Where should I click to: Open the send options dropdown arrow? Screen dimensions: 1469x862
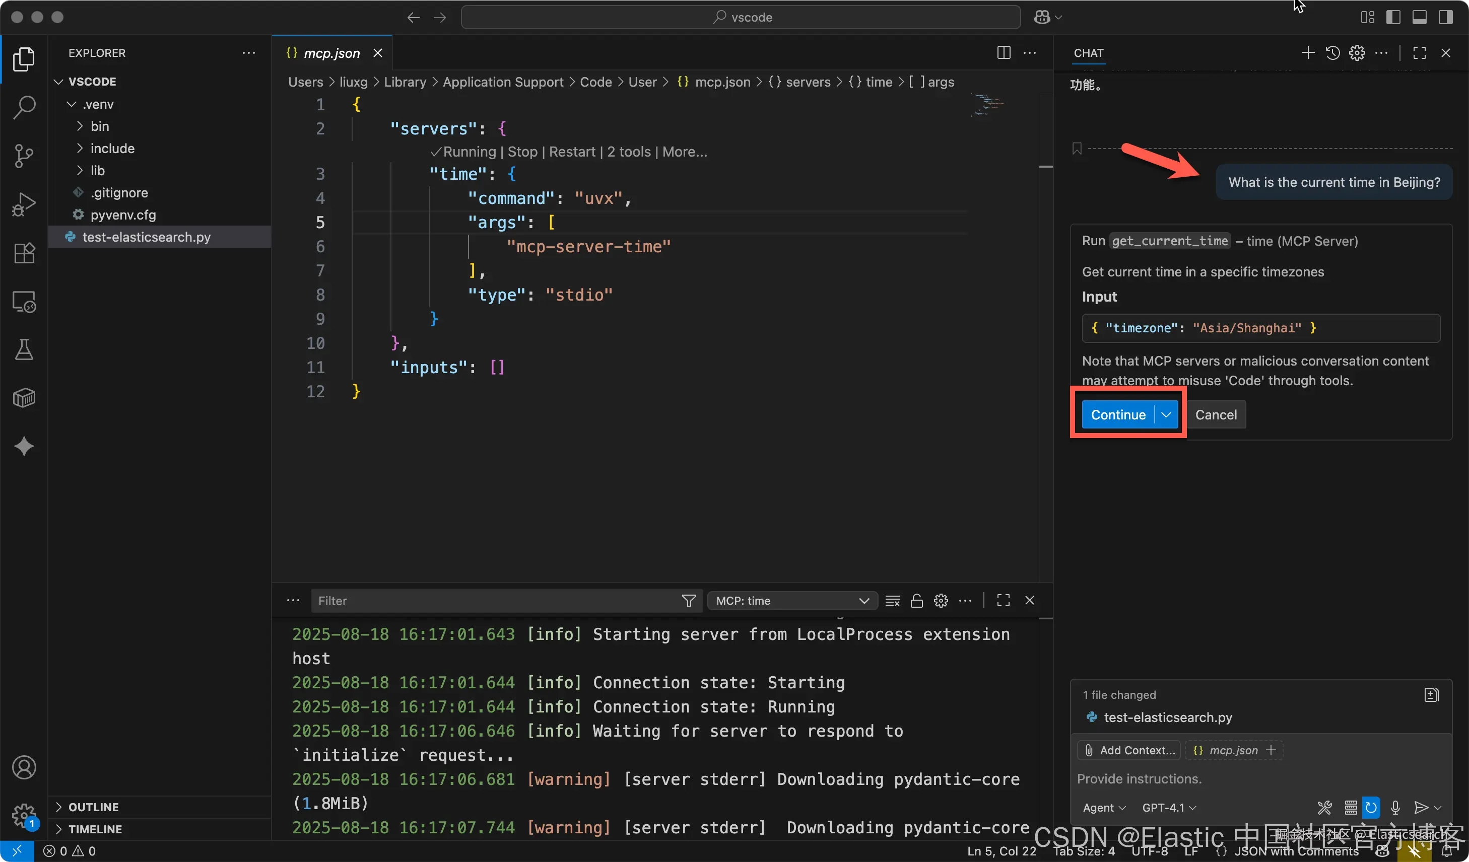pyautogui.click(x=1438, y=807)
